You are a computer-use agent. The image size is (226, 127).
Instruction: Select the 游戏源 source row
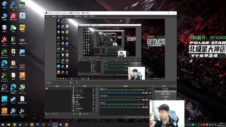point(85,104)
